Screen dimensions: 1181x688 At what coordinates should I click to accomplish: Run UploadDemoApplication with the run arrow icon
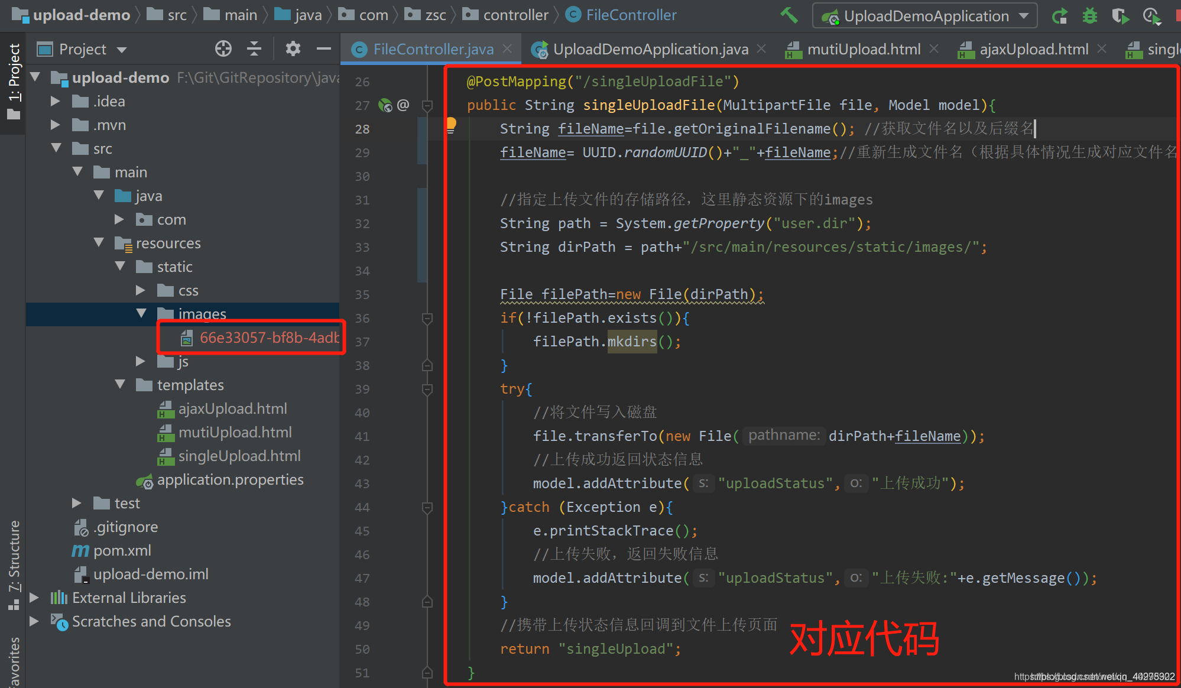pyautogui.click(x=1059, y=16)
